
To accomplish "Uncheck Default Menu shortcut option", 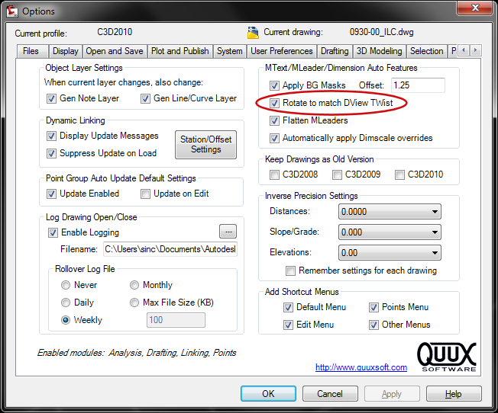I will [288, 307].
